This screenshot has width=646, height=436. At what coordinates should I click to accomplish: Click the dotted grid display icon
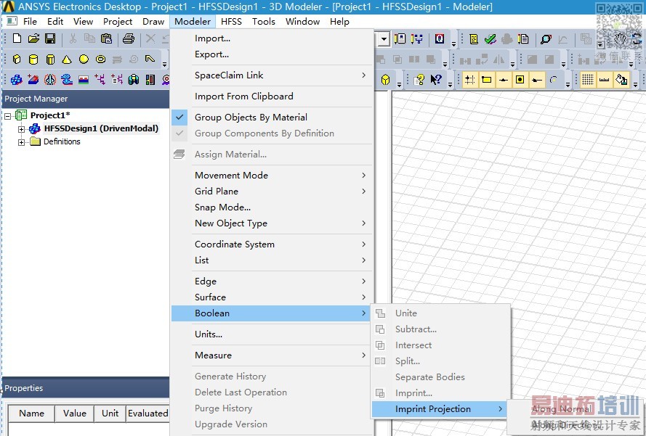click(588, 79)
